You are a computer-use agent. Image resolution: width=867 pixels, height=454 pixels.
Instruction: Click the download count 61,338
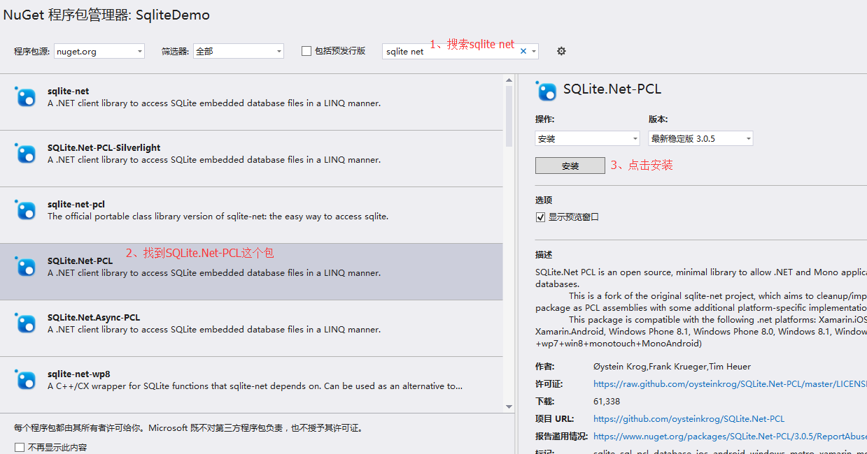click(x=607, y=401)
